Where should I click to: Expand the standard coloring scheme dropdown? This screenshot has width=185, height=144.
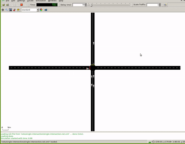coord(38,10)
